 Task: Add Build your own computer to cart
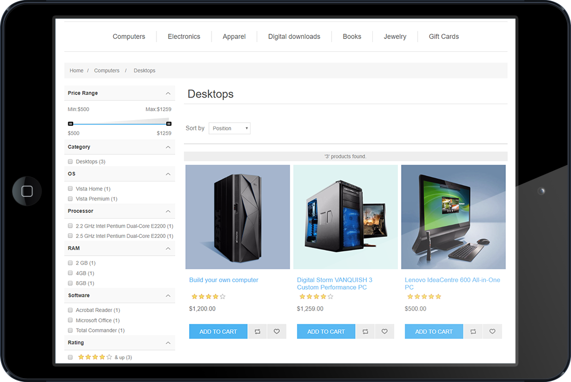coord(218,331)
